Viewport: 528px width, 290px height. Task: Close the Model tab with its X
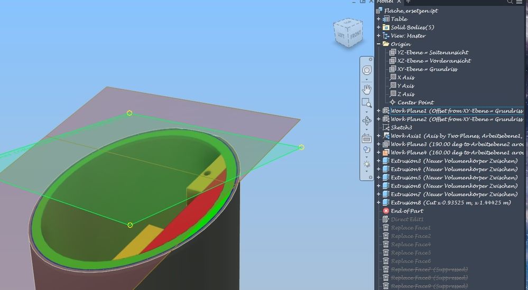(399, 2)
